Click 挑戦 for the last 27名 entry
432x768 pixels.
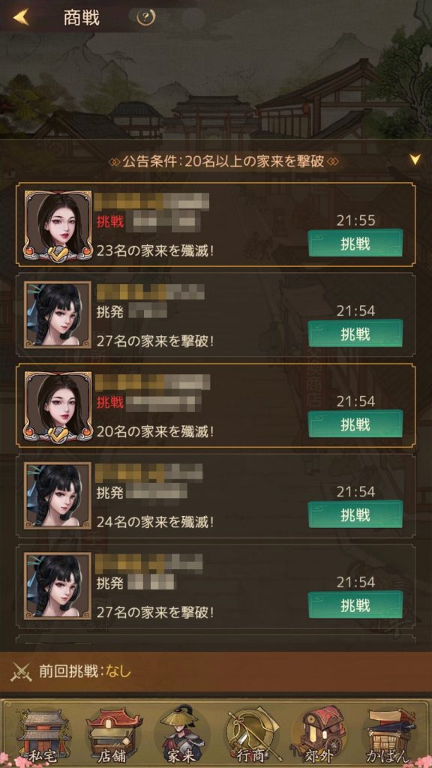point(355,605)
